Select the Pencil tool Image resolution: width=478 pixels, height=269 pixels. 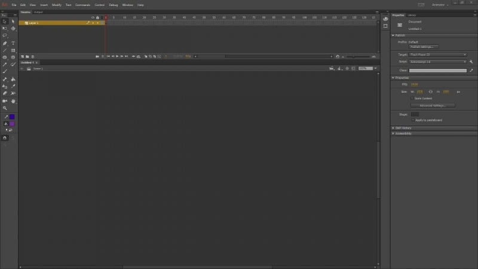(x=5, y=65)
